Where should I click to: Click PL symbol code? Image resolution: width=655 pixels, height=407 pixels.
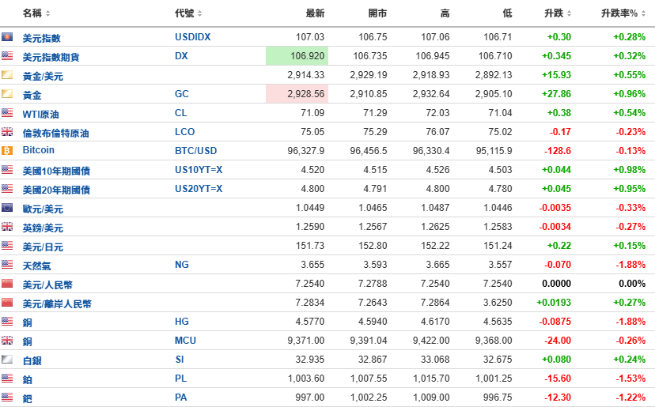click(x=180, y=379)
